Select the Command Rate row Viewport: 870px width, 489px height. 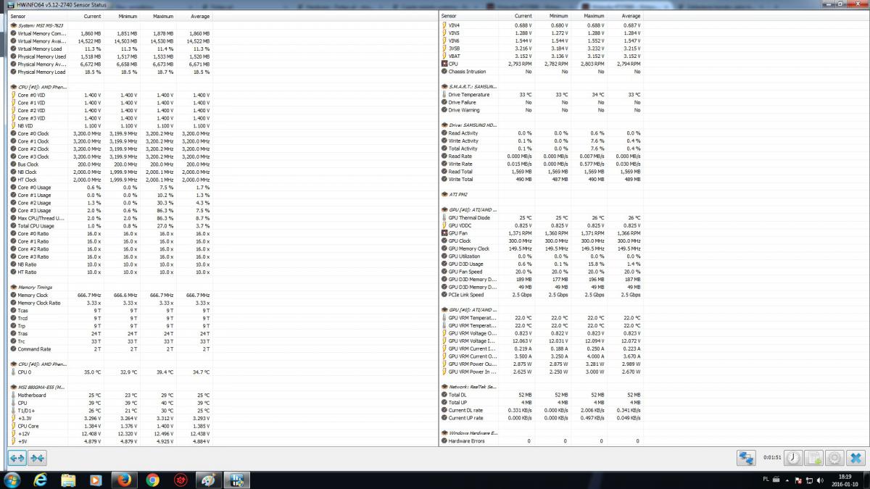click(x=111, y=349)
